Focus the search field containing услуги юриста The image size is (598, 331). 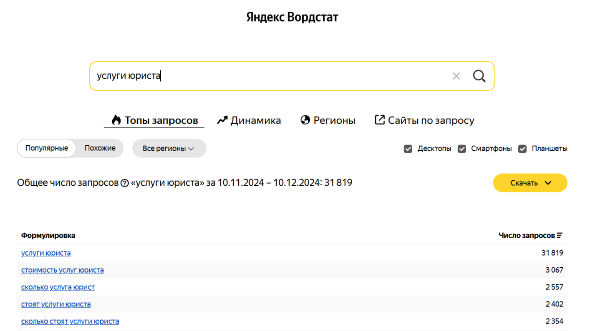(x=292, y=76)
